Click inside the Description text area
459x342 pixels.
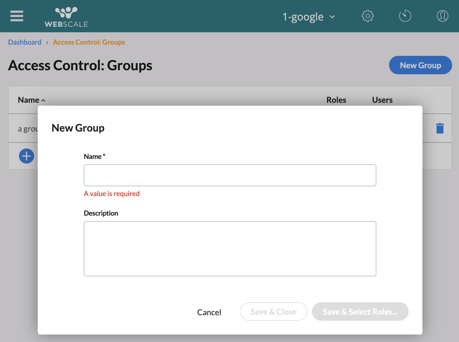coord(230,248)
